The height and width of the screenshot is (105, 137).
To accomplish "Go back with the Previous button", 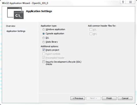I will pyautogui.click(x=78, y=98).
